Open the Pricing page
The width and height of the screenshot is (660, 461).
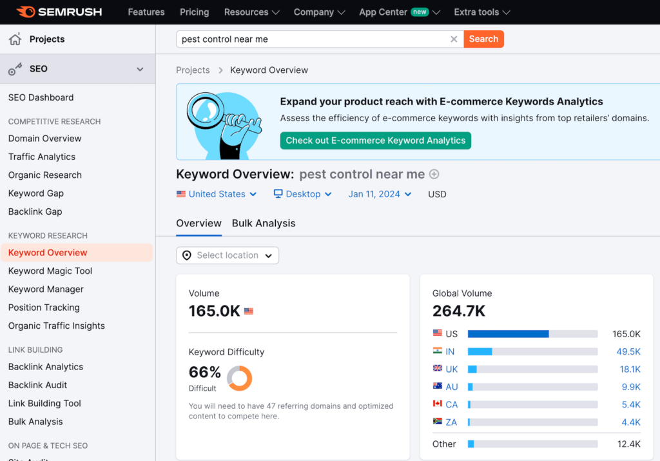coord(195,12)
